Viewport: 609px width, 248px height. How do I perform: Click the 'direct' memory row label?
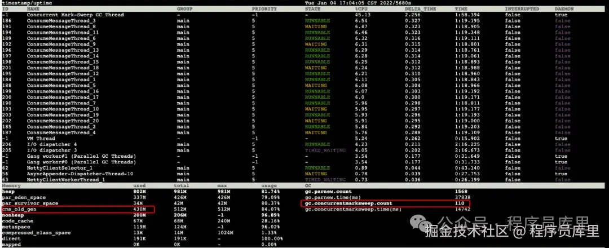coord(11,238)
